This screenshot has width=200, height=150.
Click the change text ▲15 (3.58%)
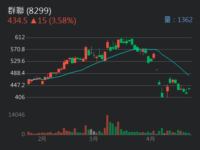(x=53, y=21)
